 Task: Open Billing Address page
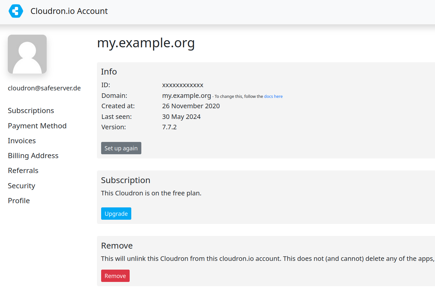tap(33, 156)
